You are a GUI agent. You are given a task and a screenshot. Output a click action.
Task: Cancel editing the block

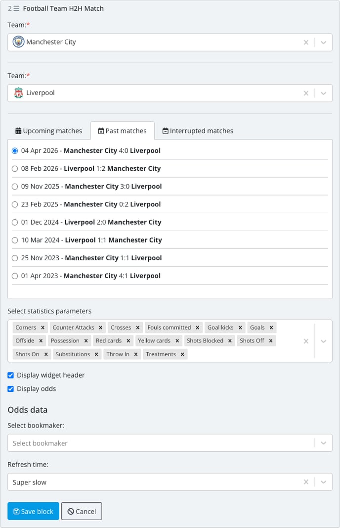point(82,511)
